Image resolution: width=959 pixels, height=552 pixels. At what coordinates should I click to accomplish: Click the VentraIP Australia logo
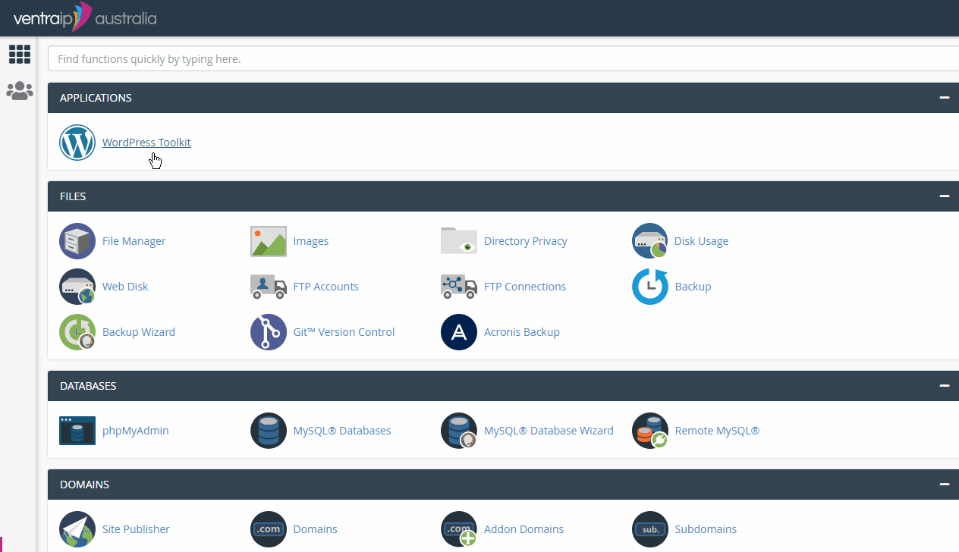85,17
